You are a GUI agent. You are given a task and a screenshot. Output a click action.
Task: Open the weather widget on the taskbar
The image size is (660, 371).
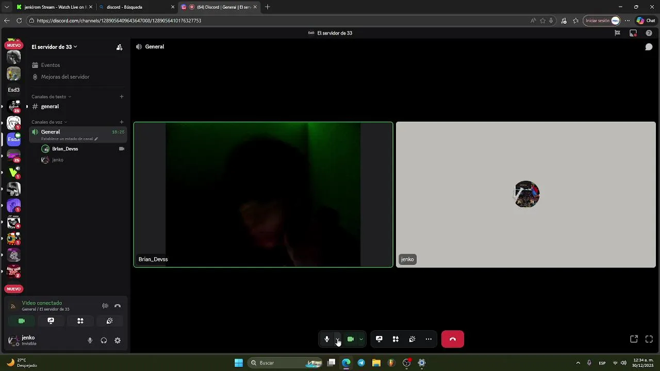click(22, 363)
